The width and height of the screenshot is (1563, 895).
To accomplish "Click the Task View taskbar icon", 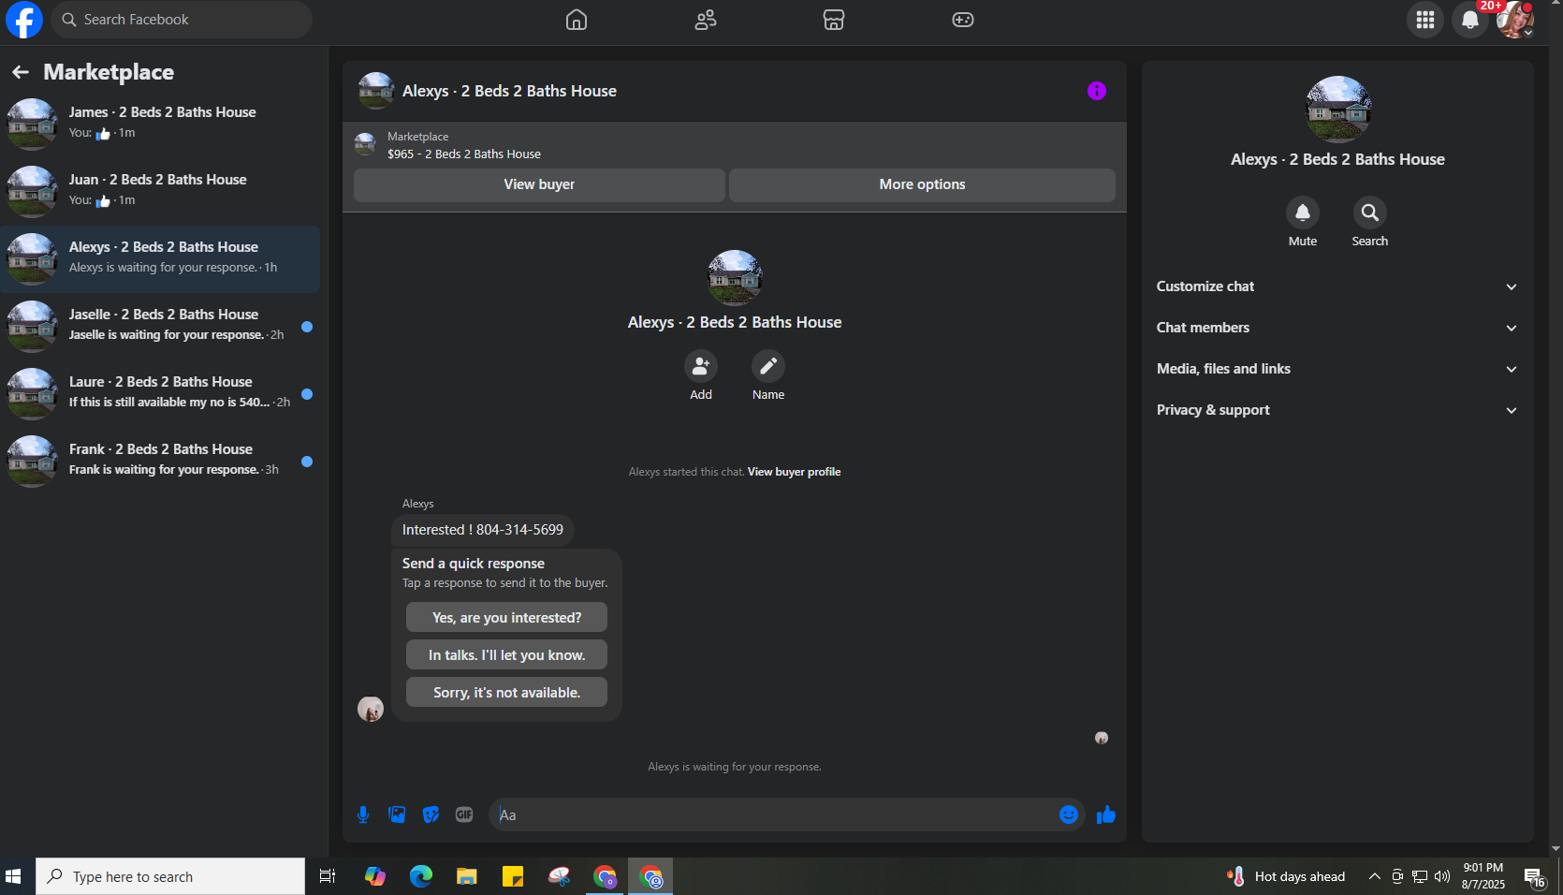I will point(328,876).
